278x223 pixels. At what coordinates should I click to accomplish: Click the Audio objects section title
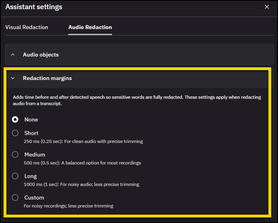[x=41, y=55]
